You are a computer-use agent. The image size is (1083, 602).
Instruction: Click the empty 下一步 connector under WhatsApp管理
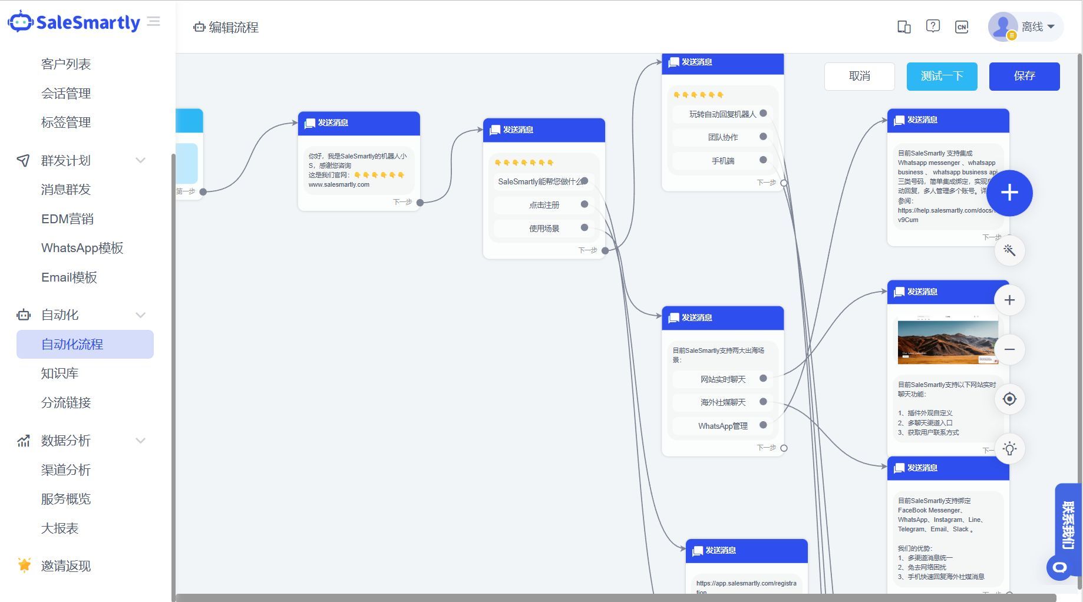click(784, 448)
